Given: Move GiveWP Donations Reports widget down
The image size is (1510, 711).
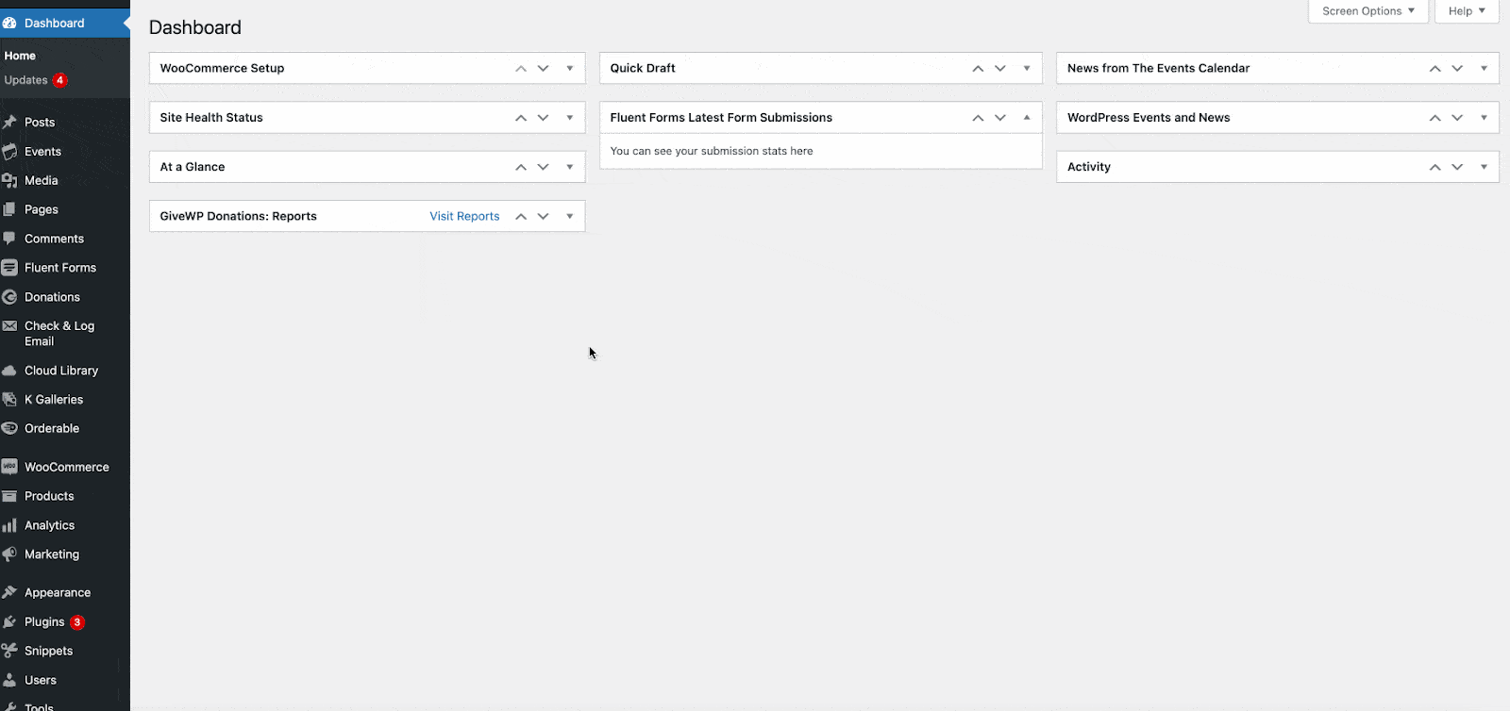Looking at the screenshot, I should coord(544,216).
